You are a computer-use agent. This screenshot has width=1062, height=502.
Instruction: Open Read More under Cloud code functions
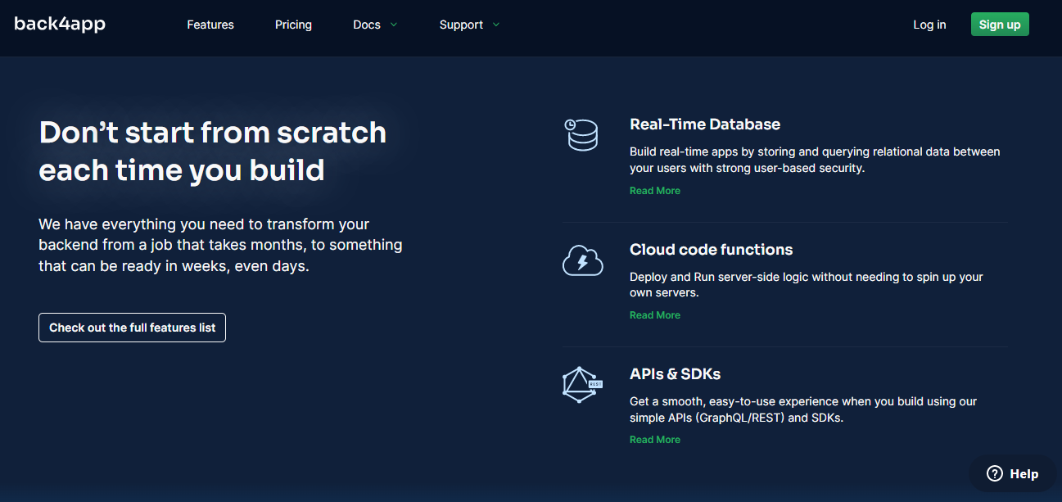pyautogui.click(x=654, y=314)
